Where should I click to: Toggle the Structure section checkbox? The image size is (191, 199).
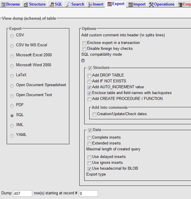click(90, 68)
